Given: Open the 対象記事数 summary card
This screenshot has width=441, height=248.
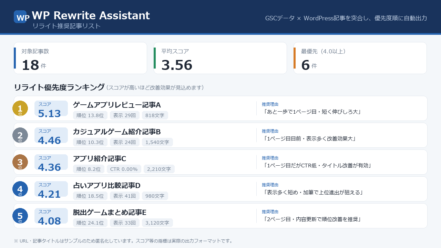Looking at the screenshot, I should [x=80, y=58].
